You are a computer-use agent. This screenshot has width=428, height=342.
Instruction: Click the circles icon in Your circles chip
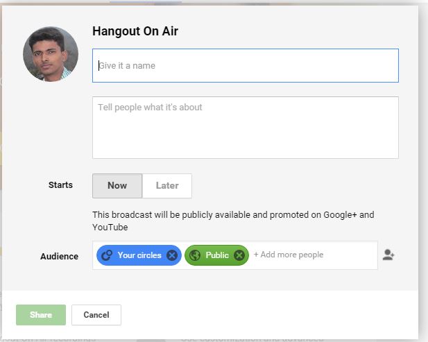107,255
